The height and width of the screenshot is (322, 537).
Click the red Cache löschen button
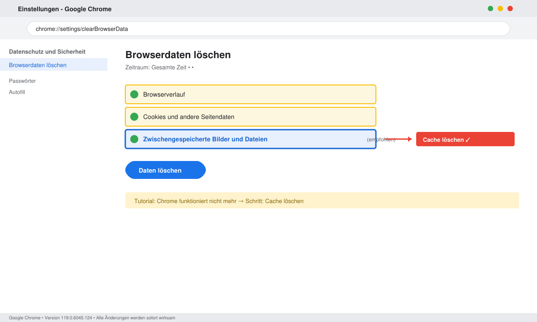point(465,139)
